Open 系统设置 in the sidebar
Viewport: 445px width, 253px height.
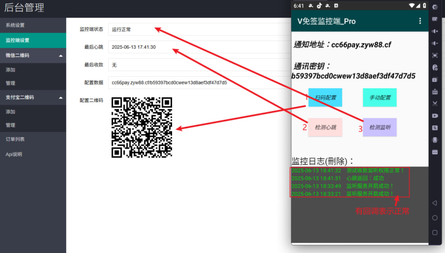[15, 25]
